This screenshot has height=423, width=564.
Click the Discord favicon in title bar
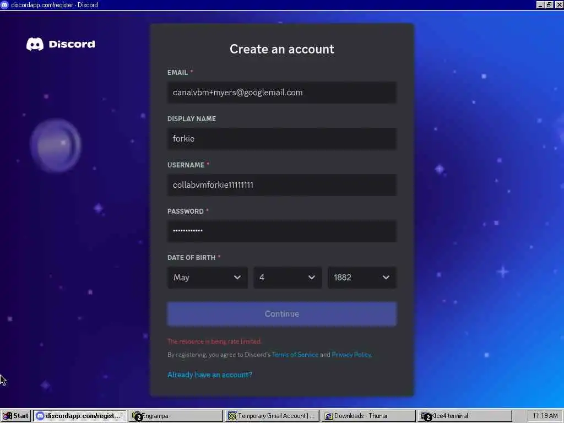pos(4,5)
